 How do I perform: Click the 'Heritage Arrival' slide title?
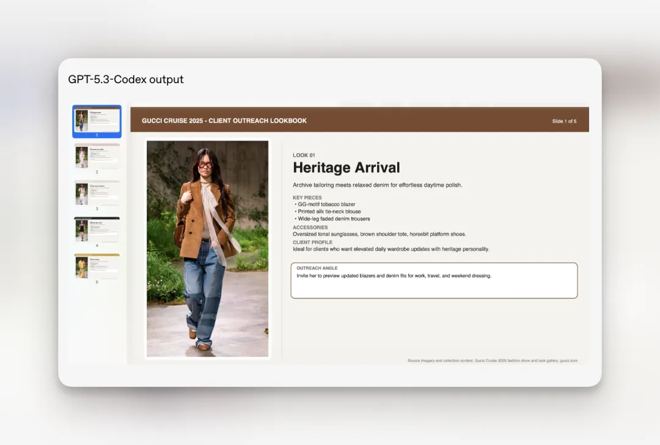click(x=346, y=167)
